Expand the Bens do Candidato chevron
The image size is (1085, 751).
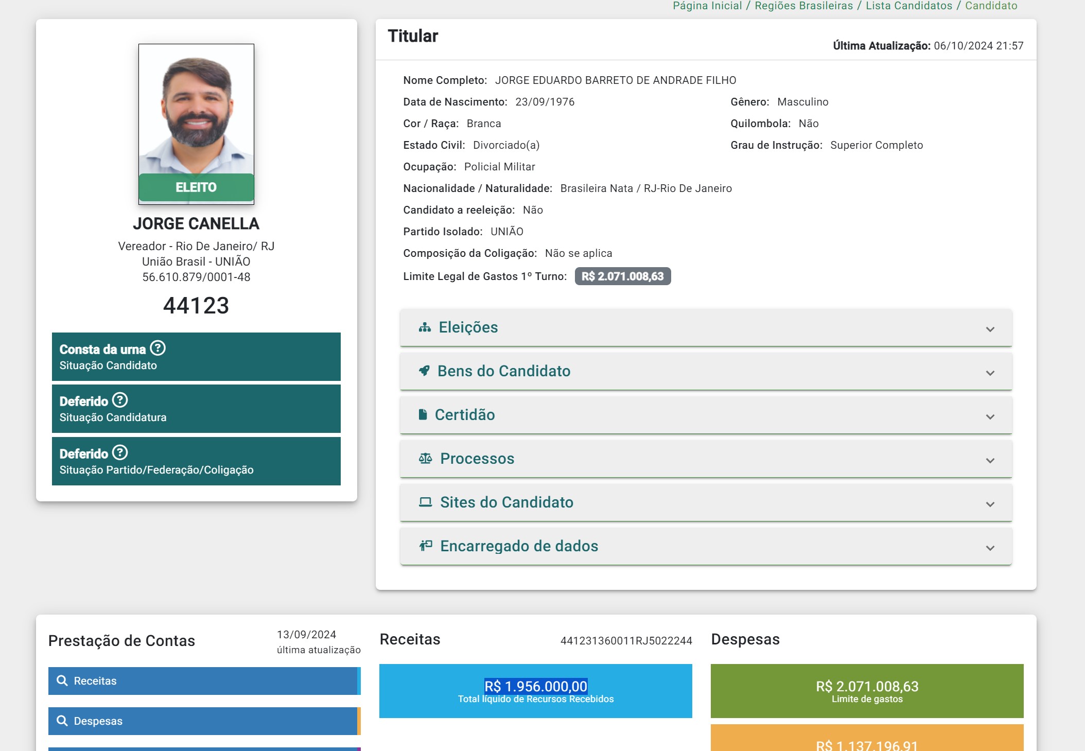click(990, 373)
